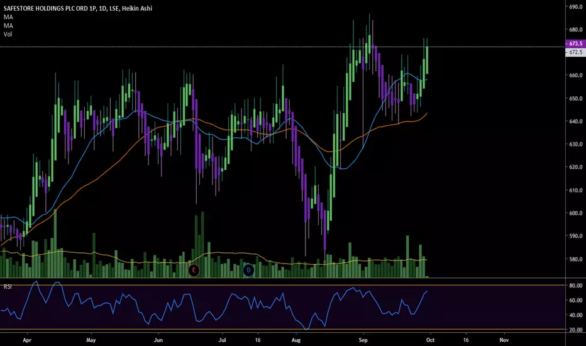This screenshot has width=586, height=346.
Task: Select the second MA indicator label
Action: tap(8, 25)
